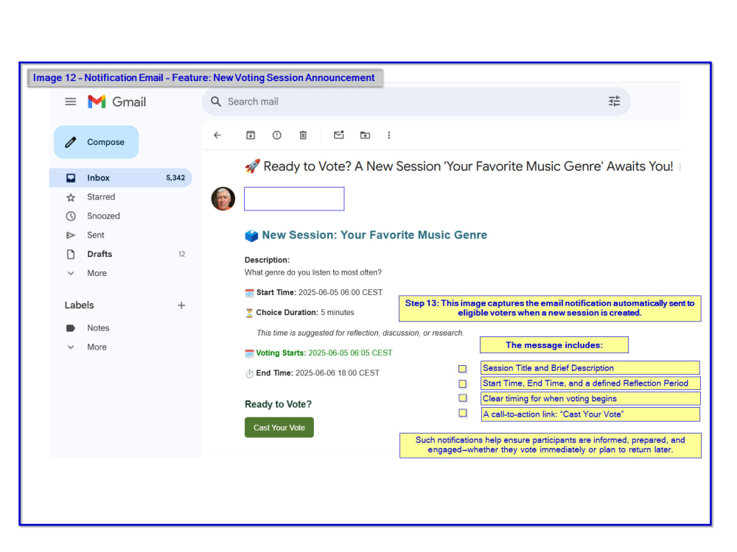Open the Notes label
Viewport: 737px width, 552px height.
click(x=121, y=328)
